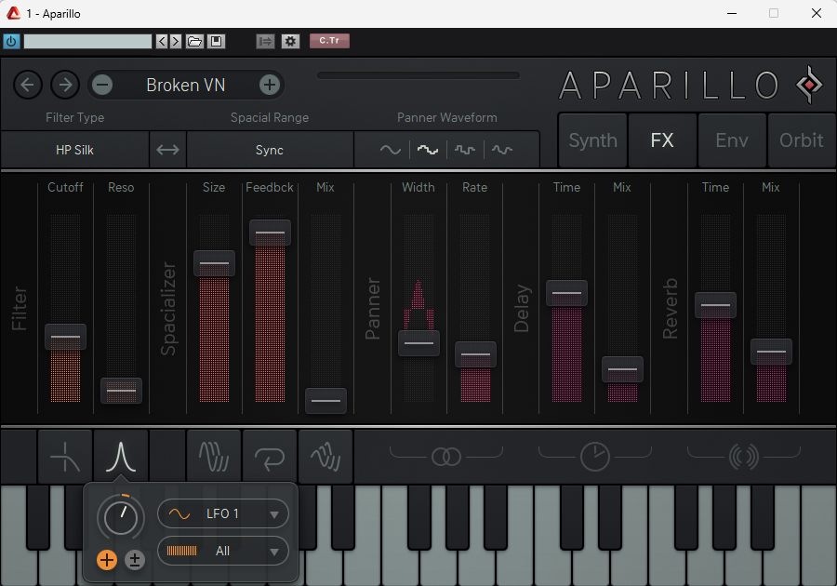Image resolution: width=837 pixels, height=586 pixels.
Task: Adjust the Delay Time slider
Action: point(567,293)
